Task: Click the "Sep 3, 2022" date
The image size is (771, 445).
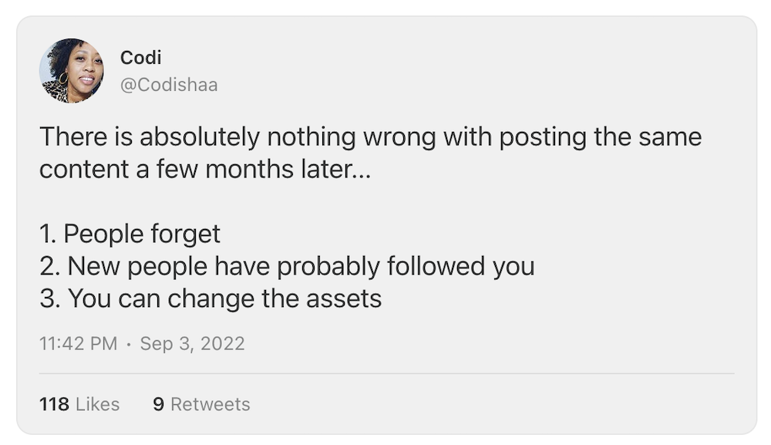Action: [192, 343]
